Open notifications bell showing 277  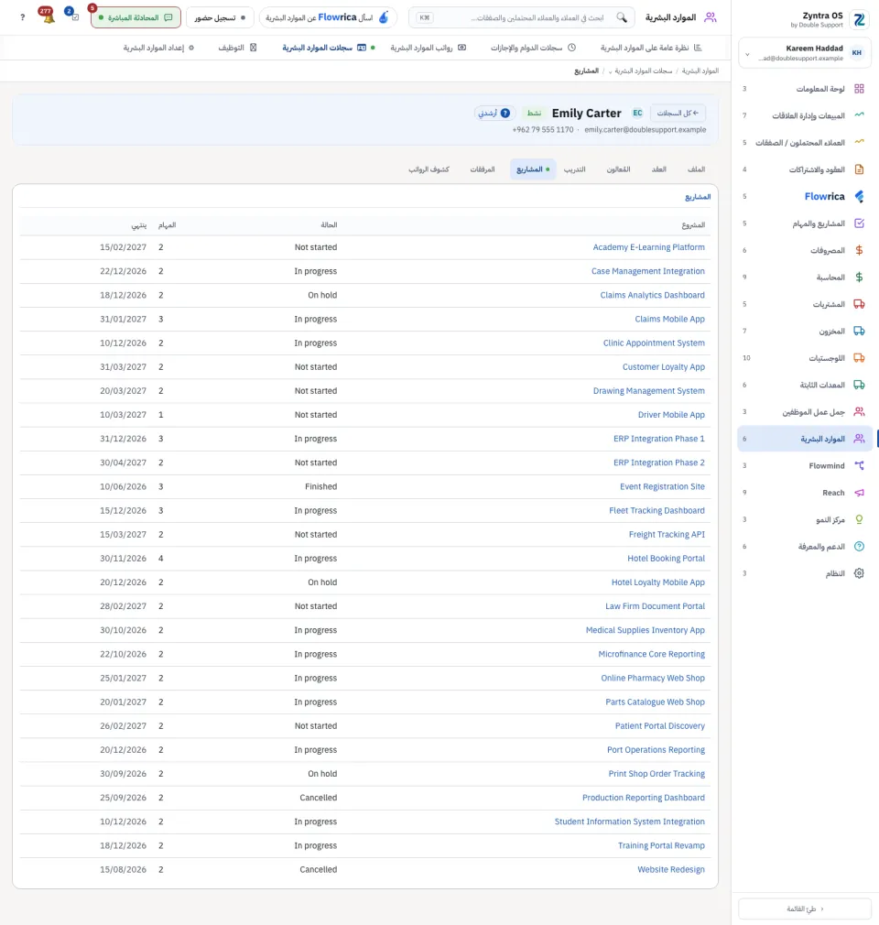[48, 16]
